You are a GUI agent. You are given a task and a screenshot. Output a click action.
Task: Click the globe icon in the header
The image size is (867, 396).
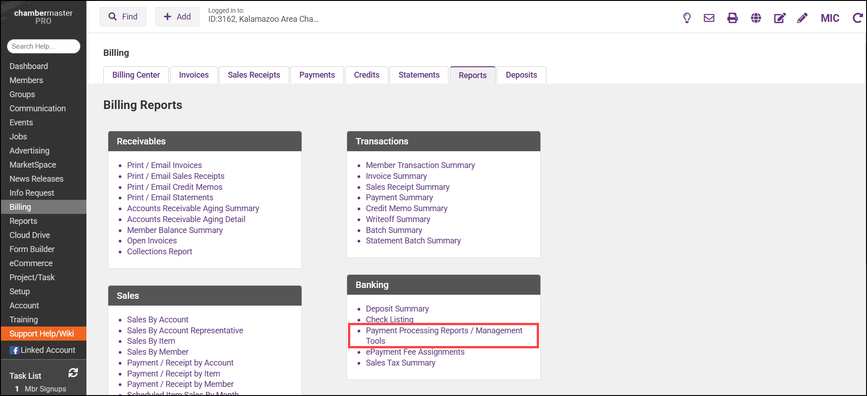point(756,18)
